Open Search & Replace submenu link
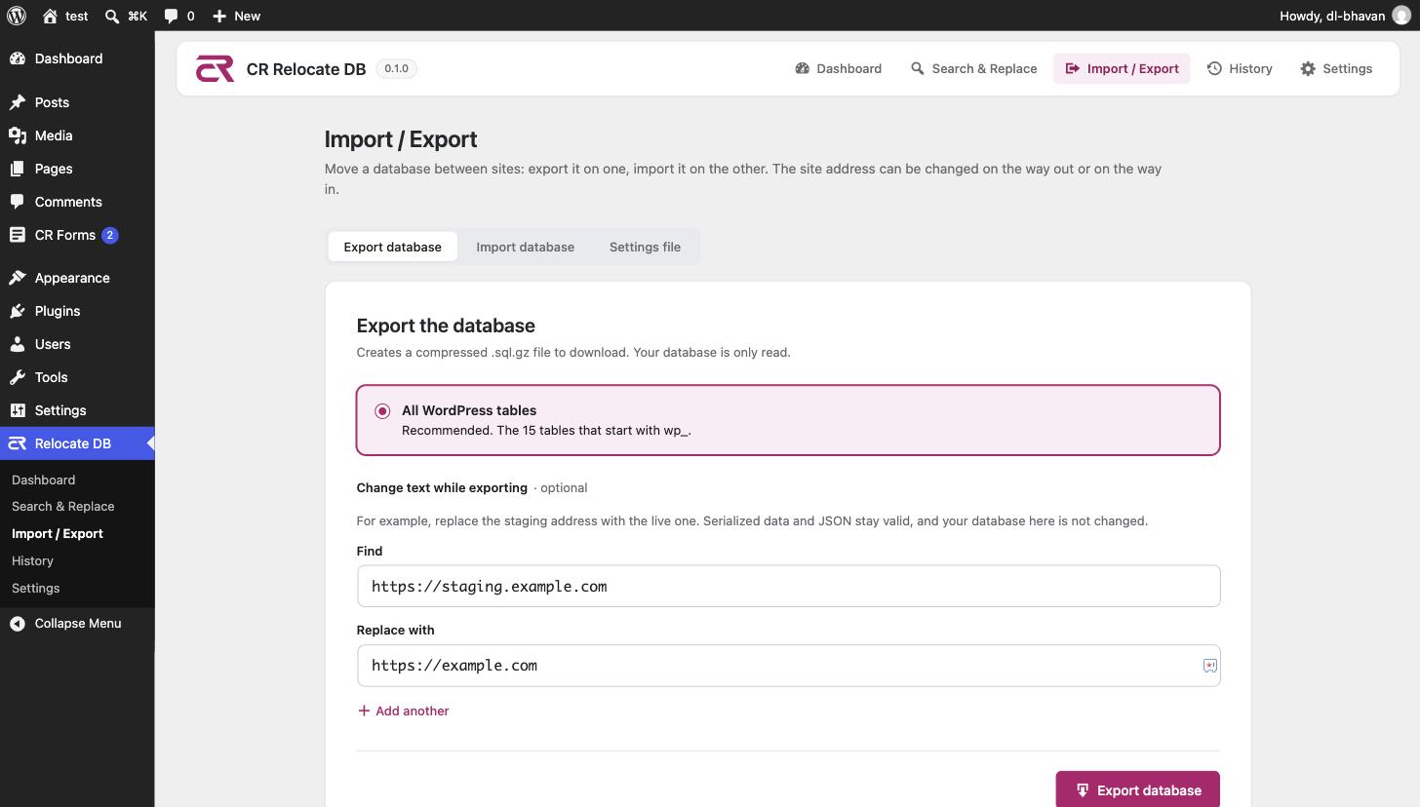1420x807 pixels. coord(62,506)
